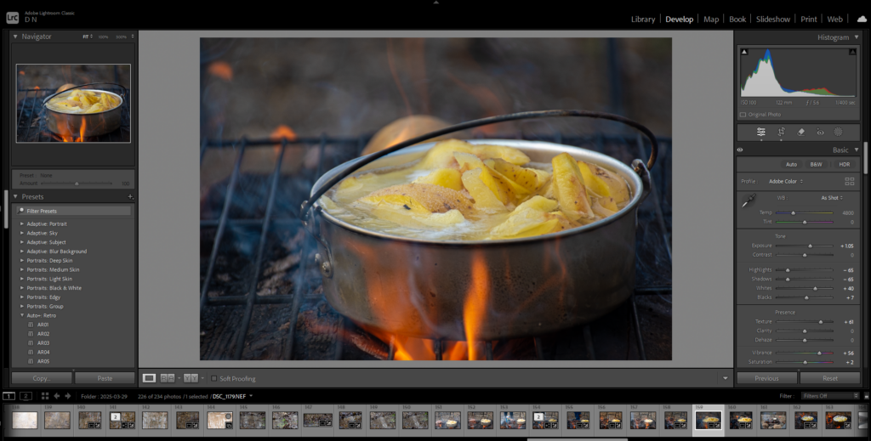Collapse the Presets panel
The image size is (871, 441).
pyautogui.click(x=15, y=196)
